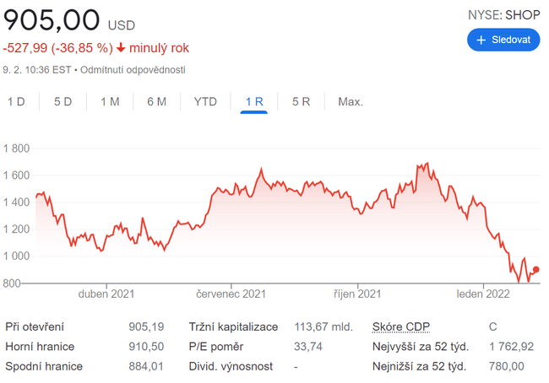Image resolution: width=549 pixels, height=383 pixels.
Task: Click the 52-week high value 1 762,92
Action: click(x=511, y=347)
